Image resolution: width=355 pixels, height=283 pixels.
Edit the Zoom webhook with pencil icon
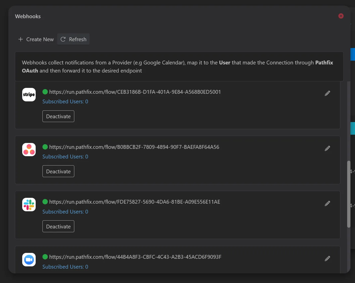(327, 258)
